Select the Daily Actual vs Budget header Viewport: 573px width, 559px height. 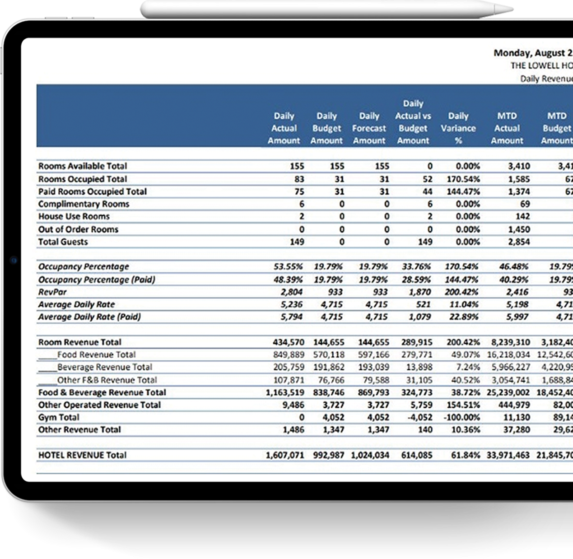tap(413, 122)
